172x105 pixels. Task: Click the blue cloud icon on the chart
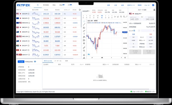coord(89,54)
